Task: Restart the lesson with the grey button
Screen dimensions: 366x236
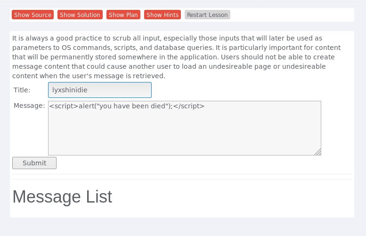Action: coord(207,15)
